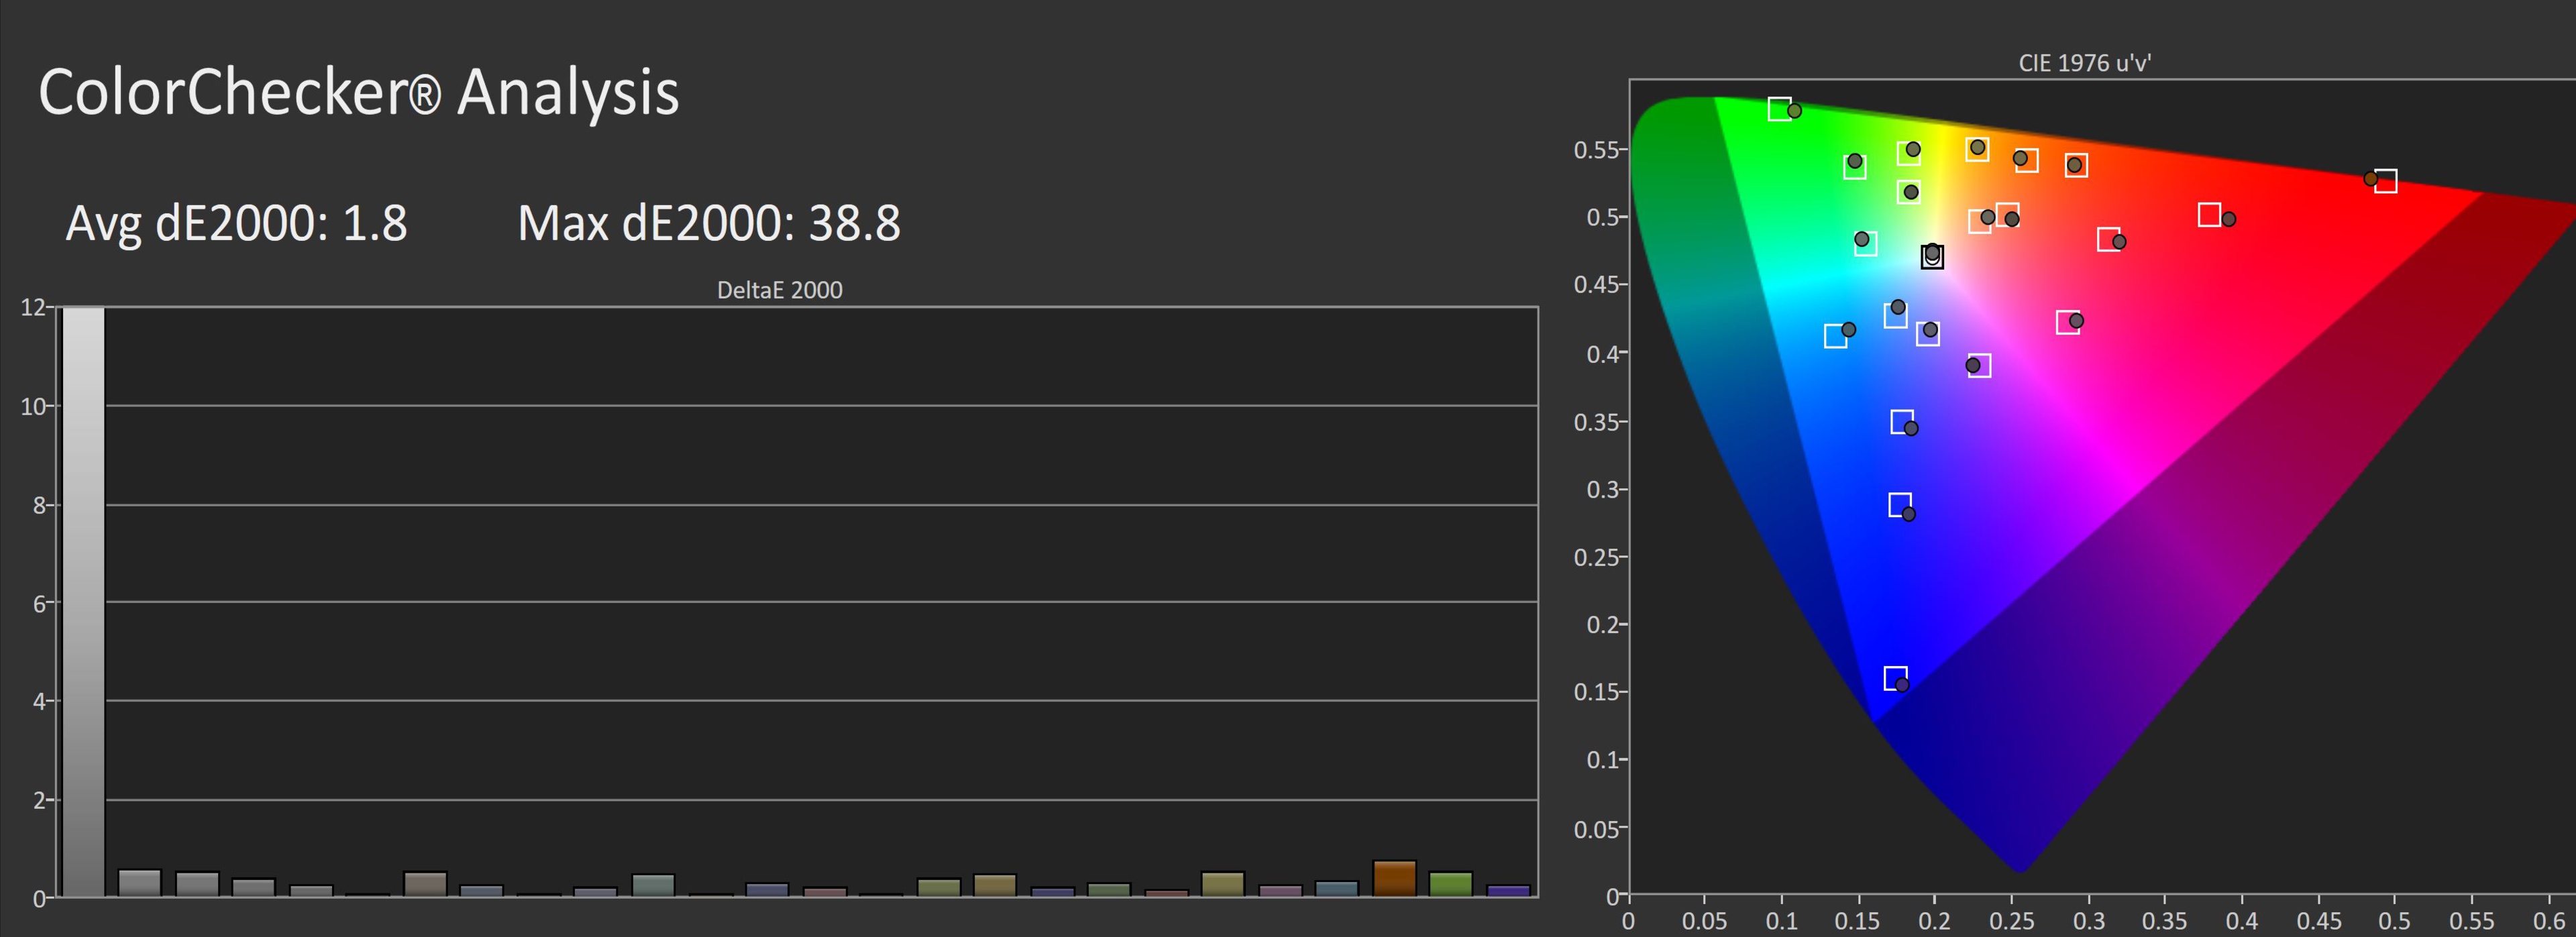
Task: Select the black white-point target square
Action: click(1932, 257)
